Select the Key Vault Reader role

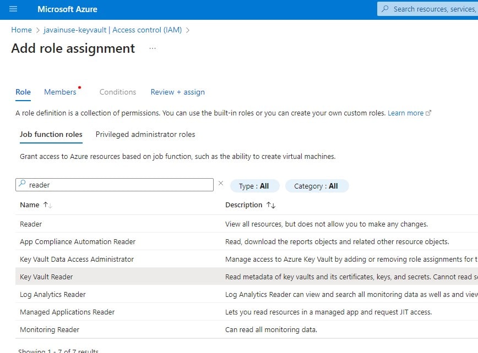pos(247,277)
